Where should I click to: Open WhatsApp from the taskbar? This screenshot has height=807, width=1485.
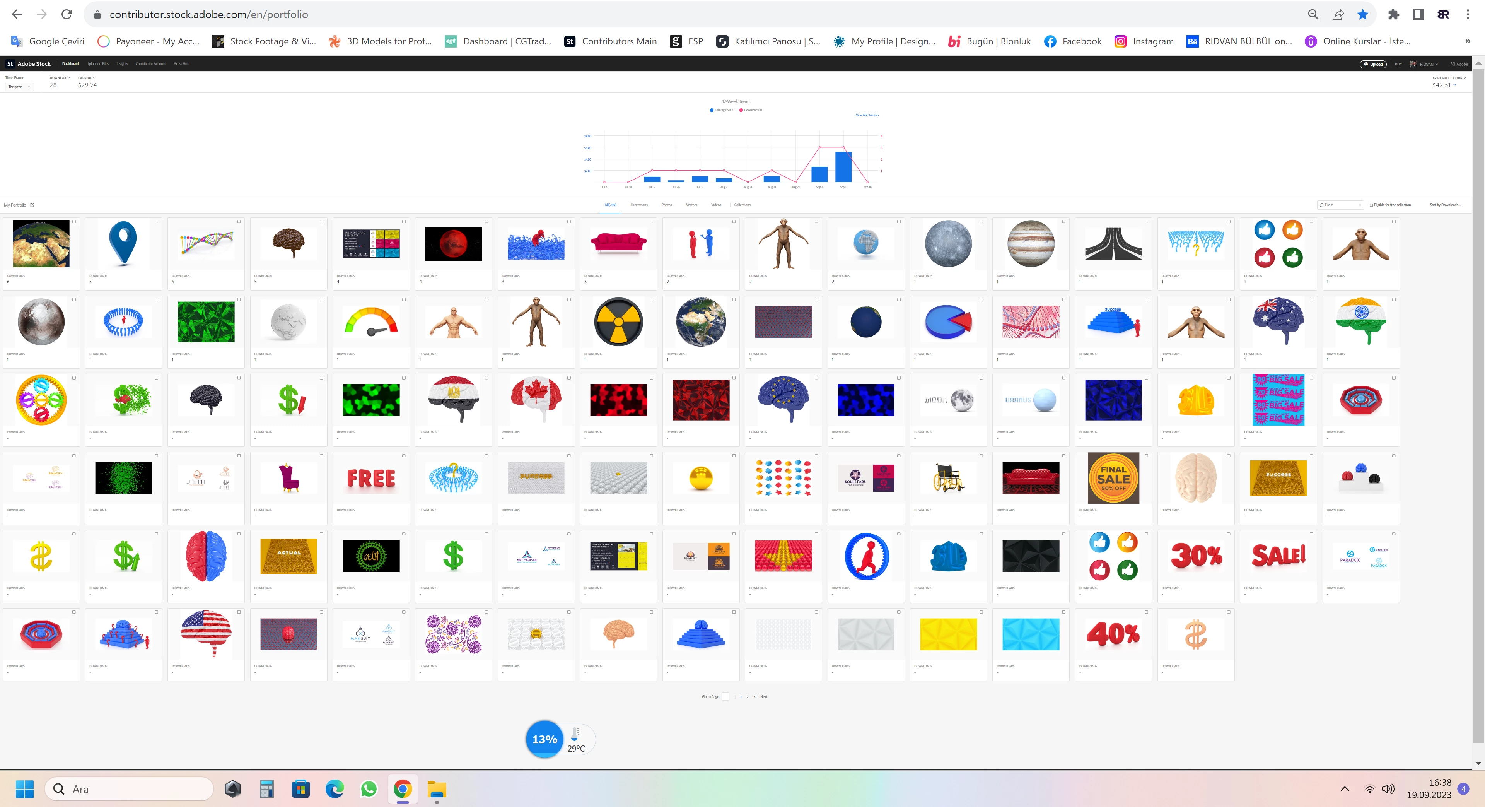pyautogui.click(x=369, y=788)
